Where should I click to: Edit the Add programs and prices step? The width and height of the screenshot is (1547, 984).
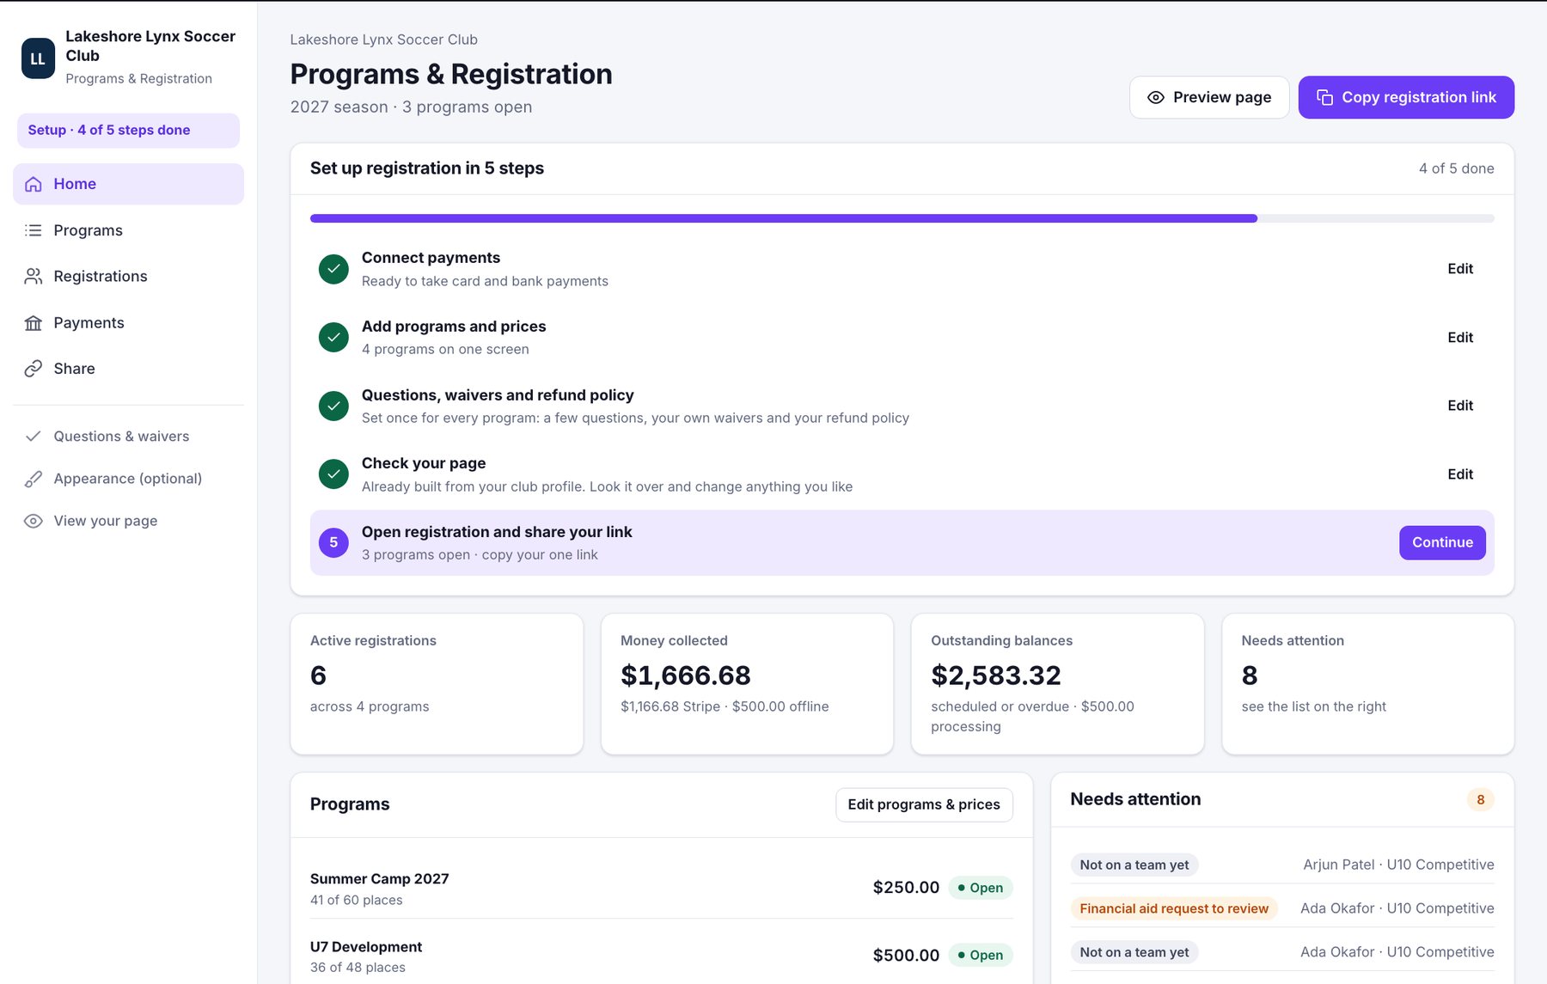pyautogui.click(x=1459, y=337)
